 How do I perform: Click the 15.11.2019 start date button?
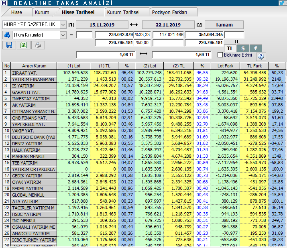point(102,25)
